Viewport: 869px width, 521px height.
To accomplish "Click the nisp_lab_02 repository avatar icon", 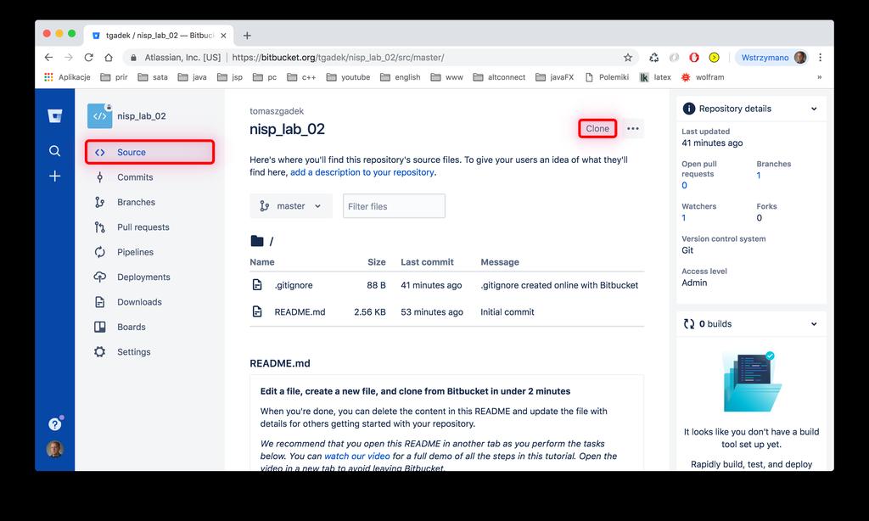I will 100,116.
